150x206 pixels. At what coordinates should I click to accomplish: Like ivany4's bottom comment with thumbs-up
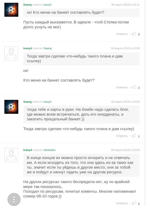coord(134,203)
